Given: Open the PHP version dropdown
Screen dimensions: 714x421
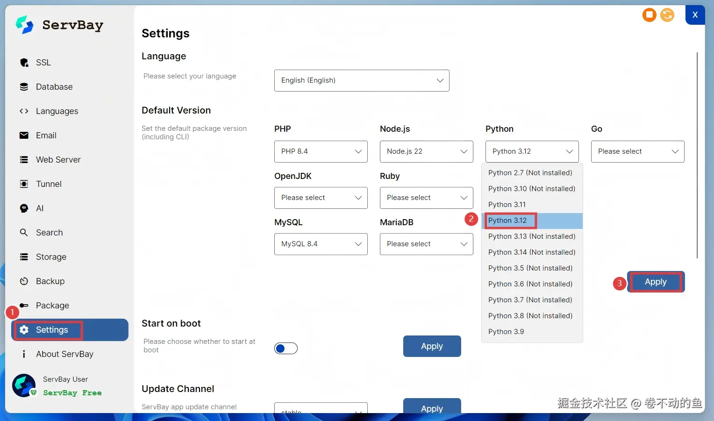Looking at the screenshot, I should [x=321, y=151].
